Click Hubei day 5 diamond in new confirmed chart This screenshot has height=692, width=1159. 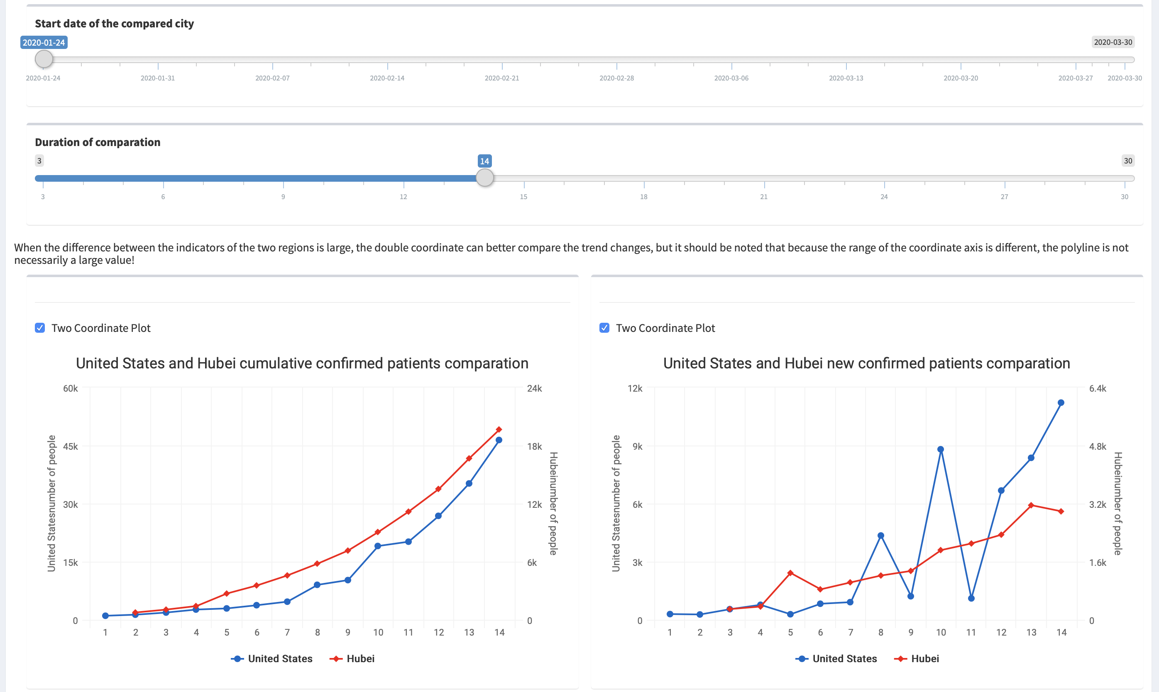tap(790, 573)
